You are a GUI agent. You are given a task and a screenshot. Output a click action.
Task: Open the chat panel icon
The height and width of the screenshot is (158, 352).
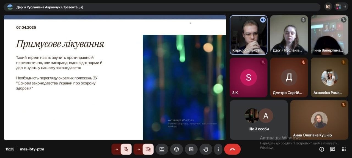[x=332, y=149]
